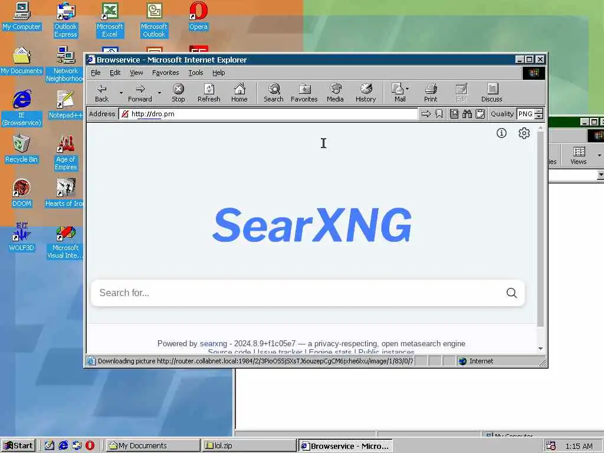604x453 pixels.
Task: Open SearXNG info icon
Action: [x=501, y=133]
